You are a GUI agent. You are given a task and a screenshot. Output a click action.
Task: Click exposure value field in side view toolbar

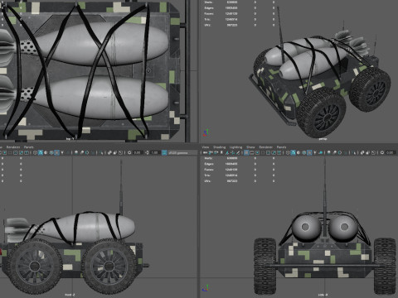[x=391, y=152]
